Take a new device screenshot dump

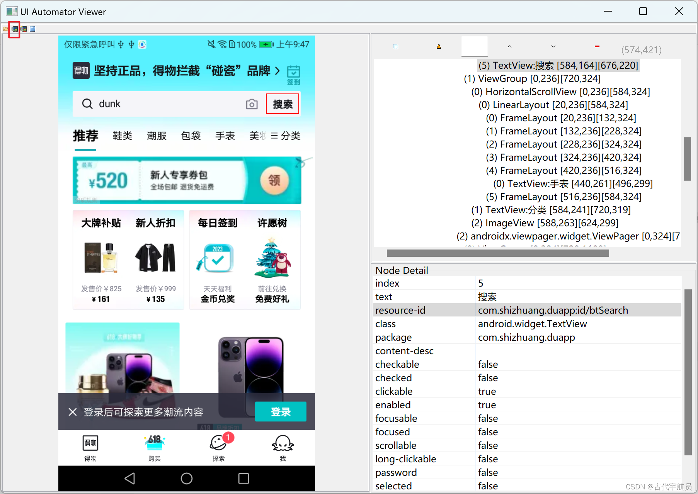tap(15, 29)
